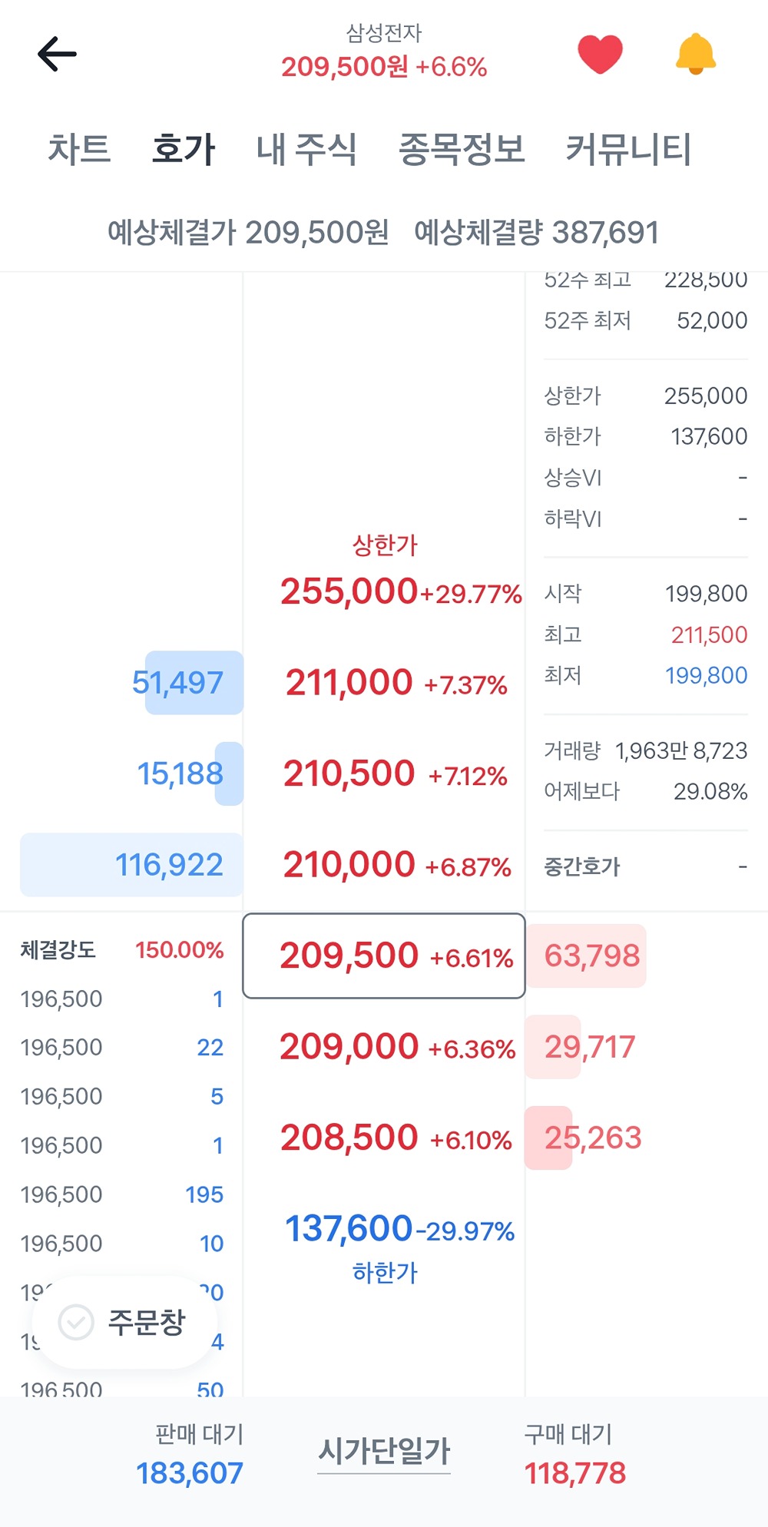Toggle the red heart favorite icon

pyautogui.click(x=600, y=55)
